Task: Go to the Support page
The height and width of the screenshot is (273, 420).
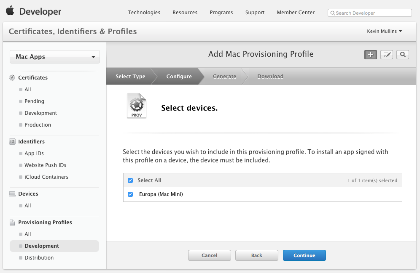Action: [255, 13]
